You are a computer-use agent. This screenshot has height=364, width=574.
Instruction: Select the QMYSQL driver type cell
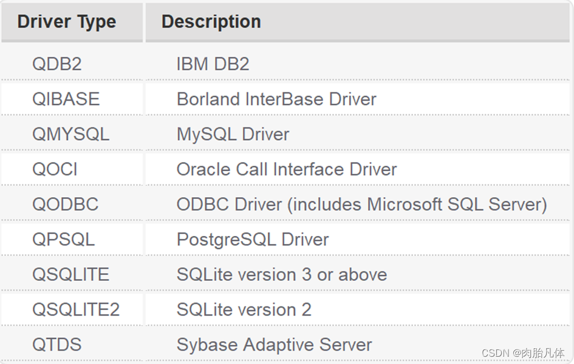tap(72, 134)
